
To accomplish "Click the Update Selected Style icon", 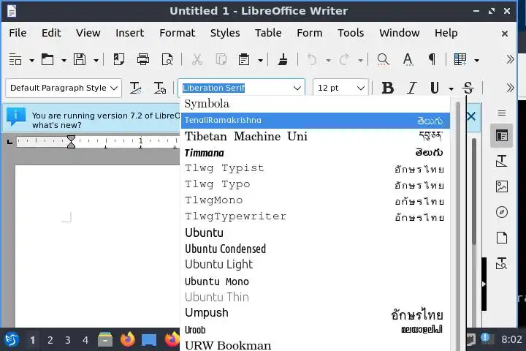I will [136, 88].
